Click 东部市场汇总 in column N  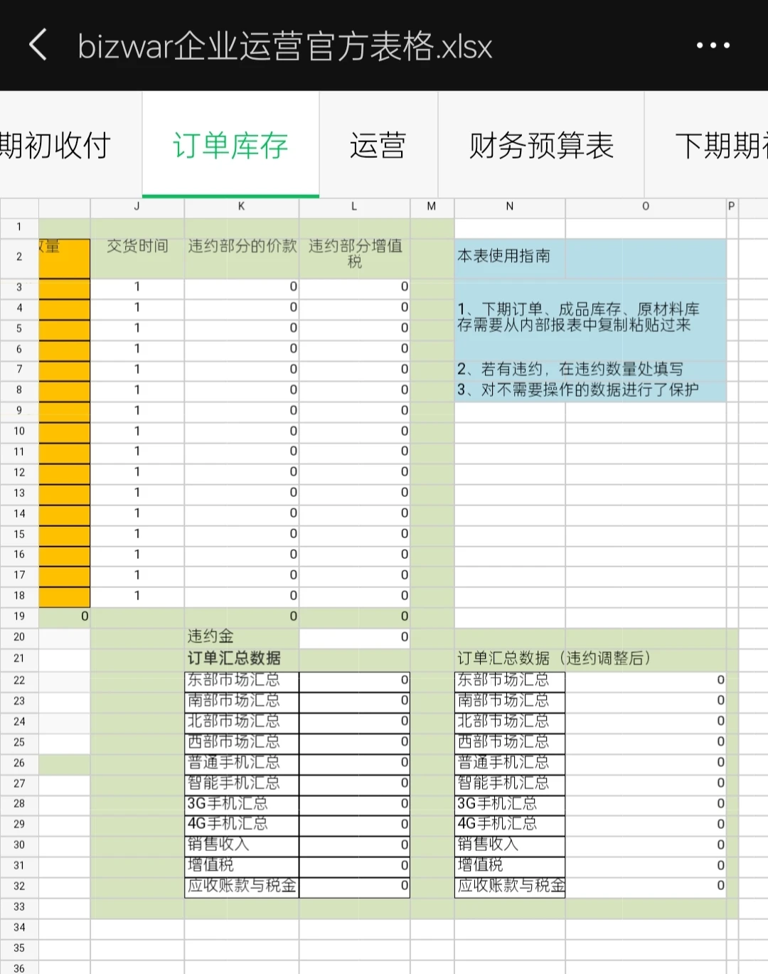pos(510,680)
